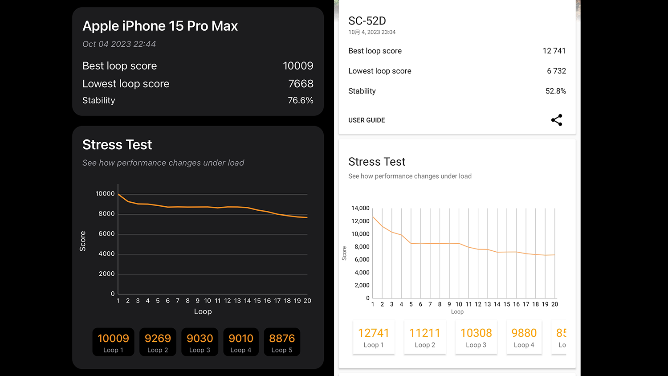Click the Apple iPhone 15 Pro Max title
Screen dimensions: 668x376
[160, 26]
